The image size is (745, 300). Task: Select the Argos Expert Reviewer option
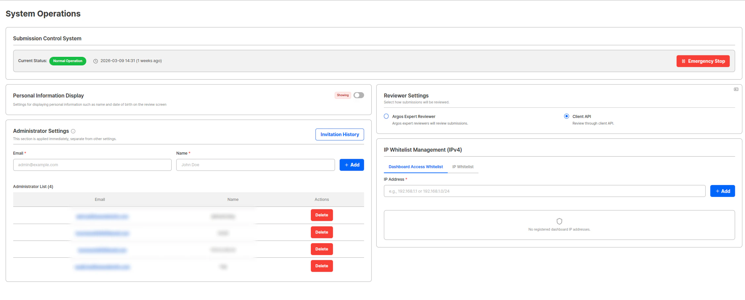[x=386, y=116]
